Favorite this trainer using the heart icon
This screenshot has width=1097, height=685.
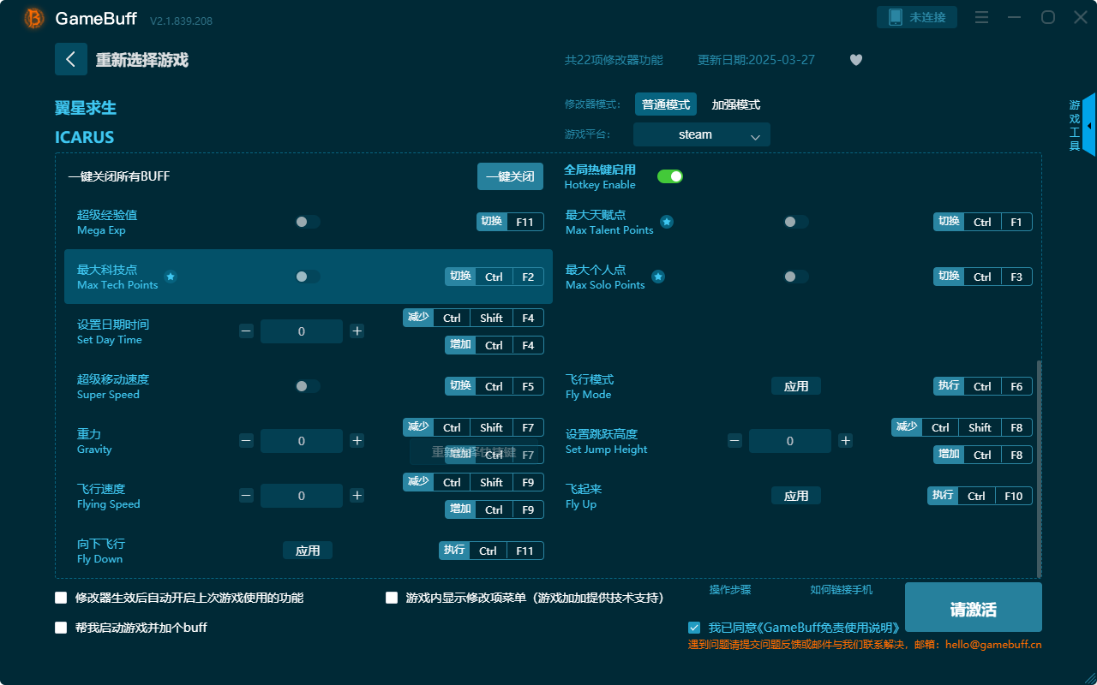855,60
